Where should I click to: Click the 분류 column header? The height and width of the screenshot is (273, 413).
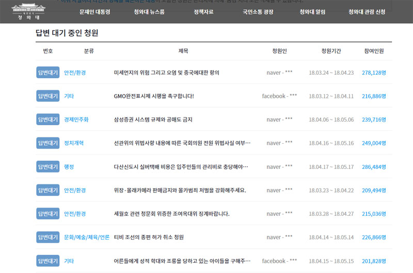[x=89, y=50]
